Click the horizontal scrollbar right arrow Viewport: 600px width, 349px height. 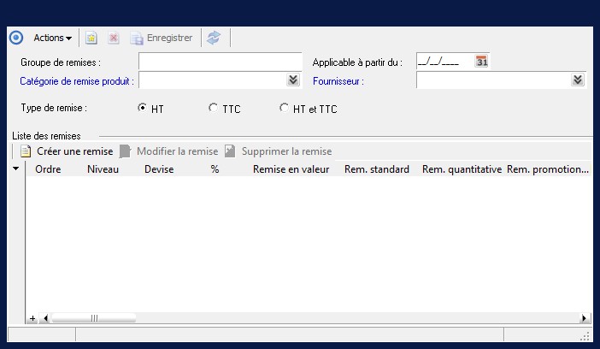585,318
